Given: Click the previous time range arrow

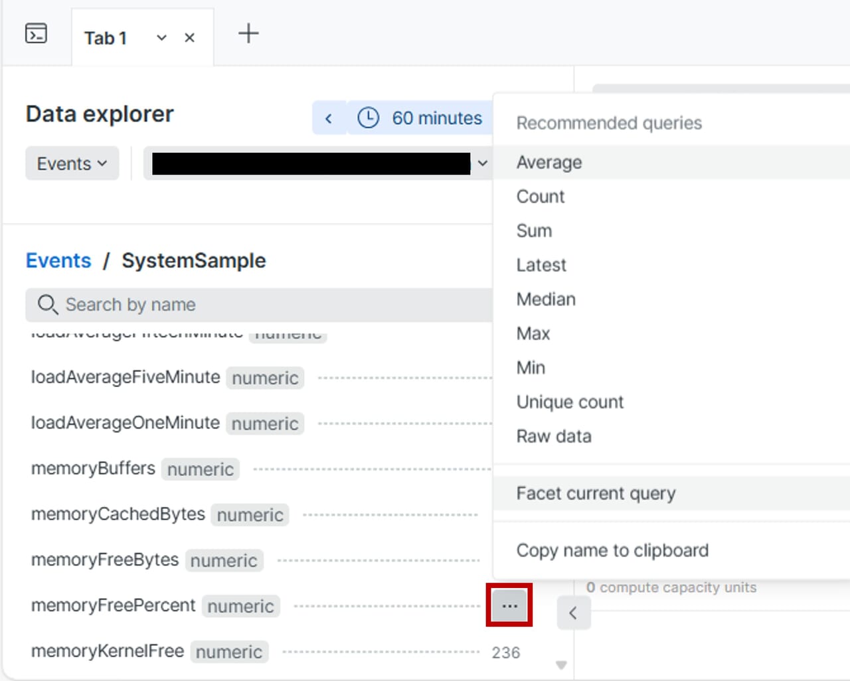Looking at the screenshot, I should 329,118.
